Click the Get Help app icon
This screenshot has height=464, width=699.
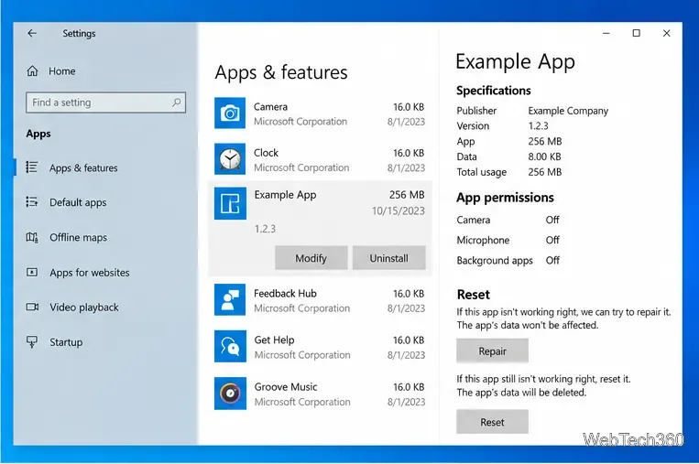coord(230,346)
